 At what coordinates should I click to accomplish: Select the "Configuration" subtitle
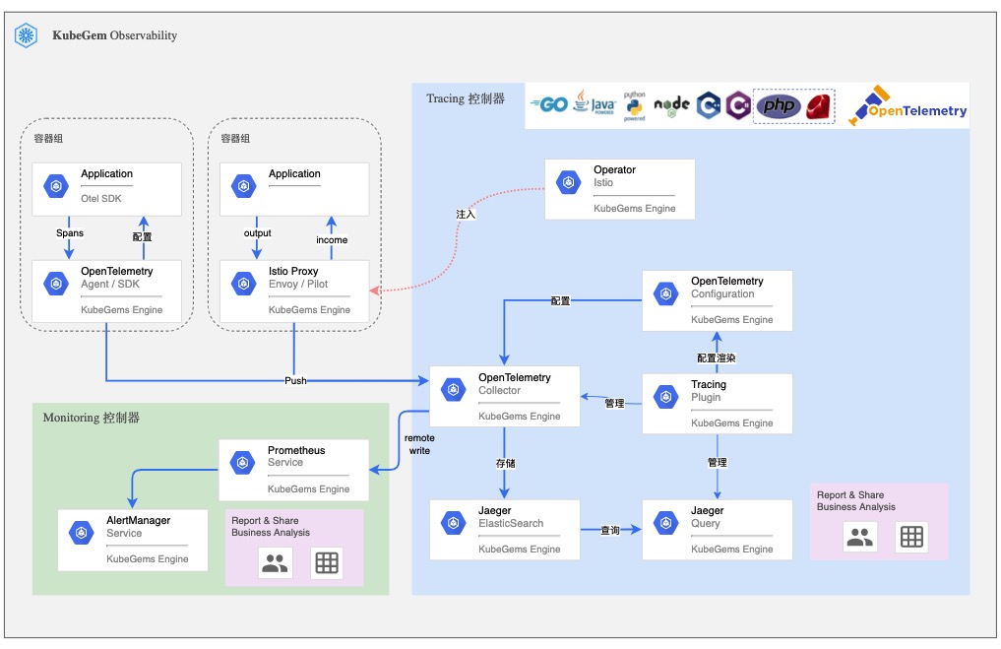722,293
